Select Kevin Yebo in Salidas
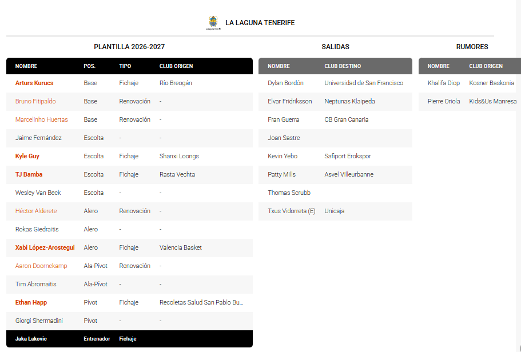This screenshot has height=352, width=521. [x=283, y=156]
